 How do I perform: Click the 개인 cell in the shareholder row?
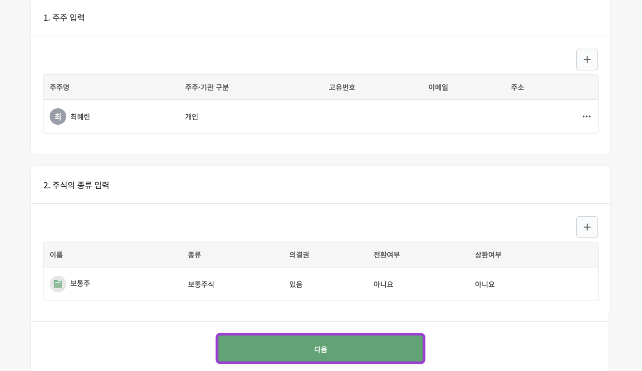tap(192, 116)
